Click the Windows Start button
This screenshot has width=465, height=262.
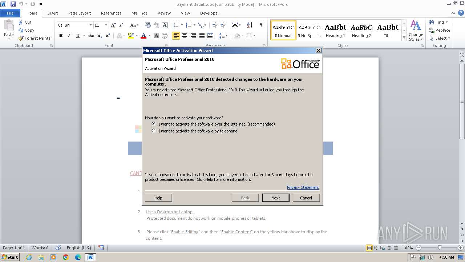10,257
